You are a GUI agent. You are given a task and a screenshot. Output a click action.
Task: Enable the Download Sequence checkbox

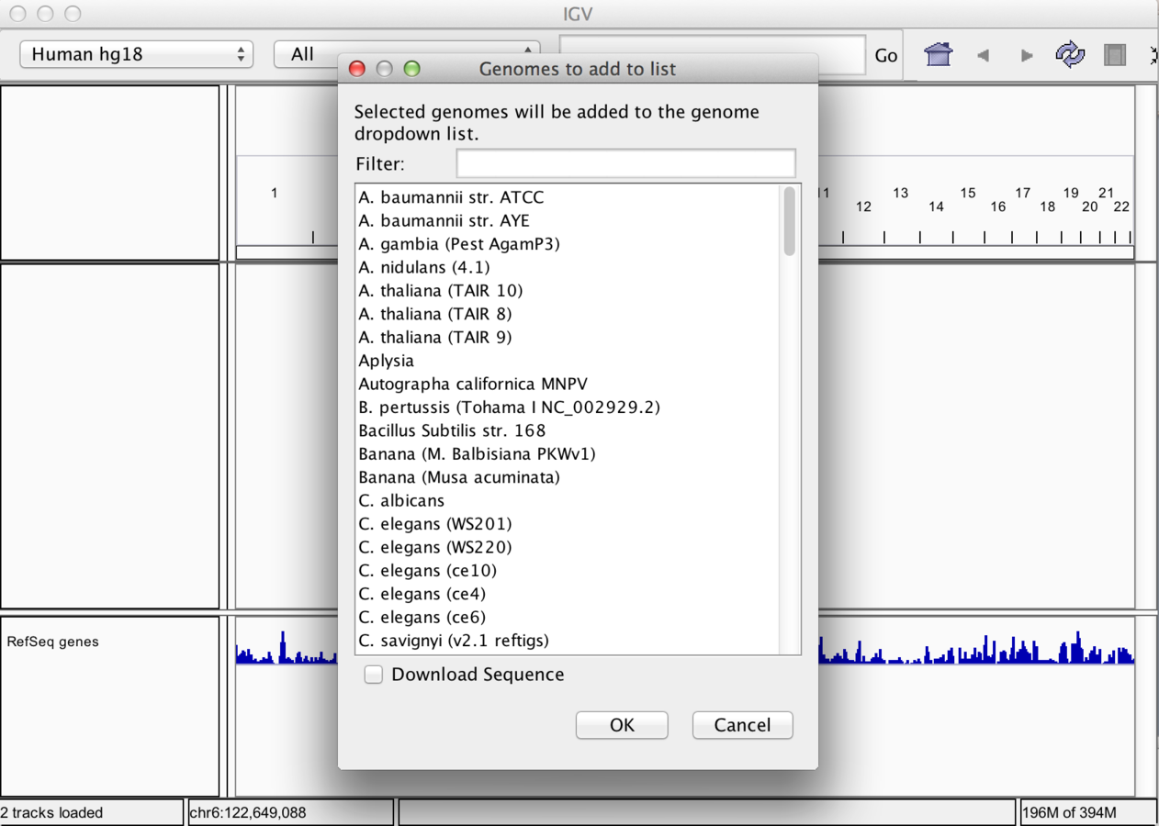click(x=374, y=675)
